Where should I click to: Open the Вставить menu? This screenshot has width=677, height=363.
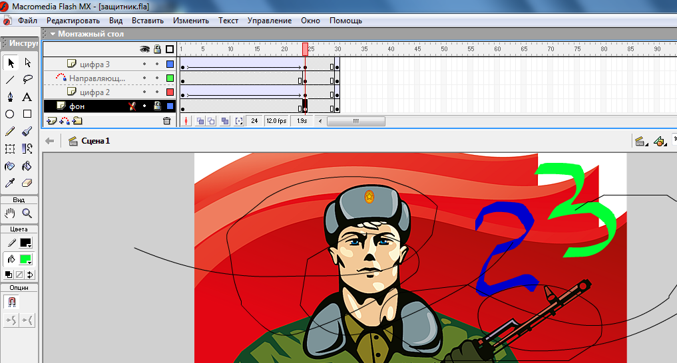click(x=148, y=20)
